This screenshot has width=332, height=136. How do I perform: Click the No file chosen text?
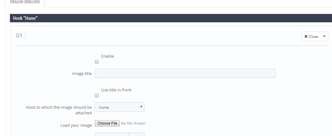pos(133,123)
